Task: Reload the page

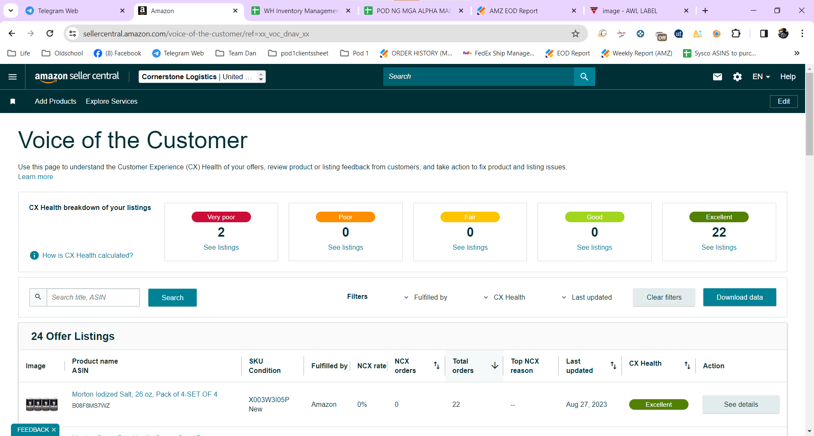Action: click(50, 33)
